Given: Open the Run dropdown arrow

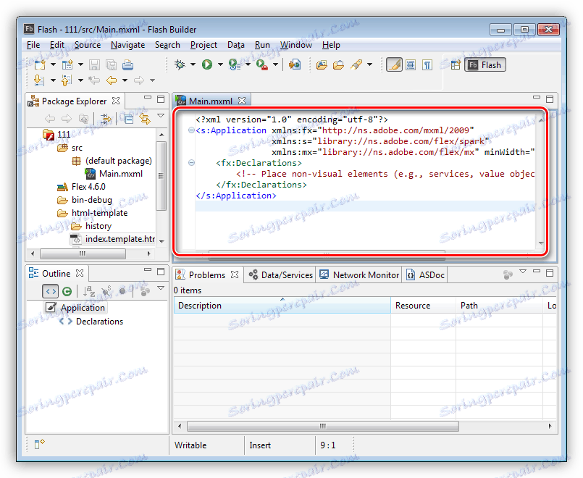Looking at the screenshot, I should (220, 64).
